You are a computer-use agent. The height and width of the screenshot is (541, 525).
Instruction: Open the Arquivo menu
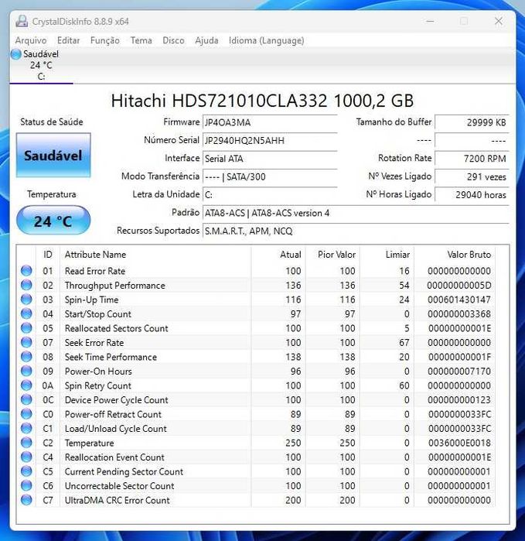31,40
